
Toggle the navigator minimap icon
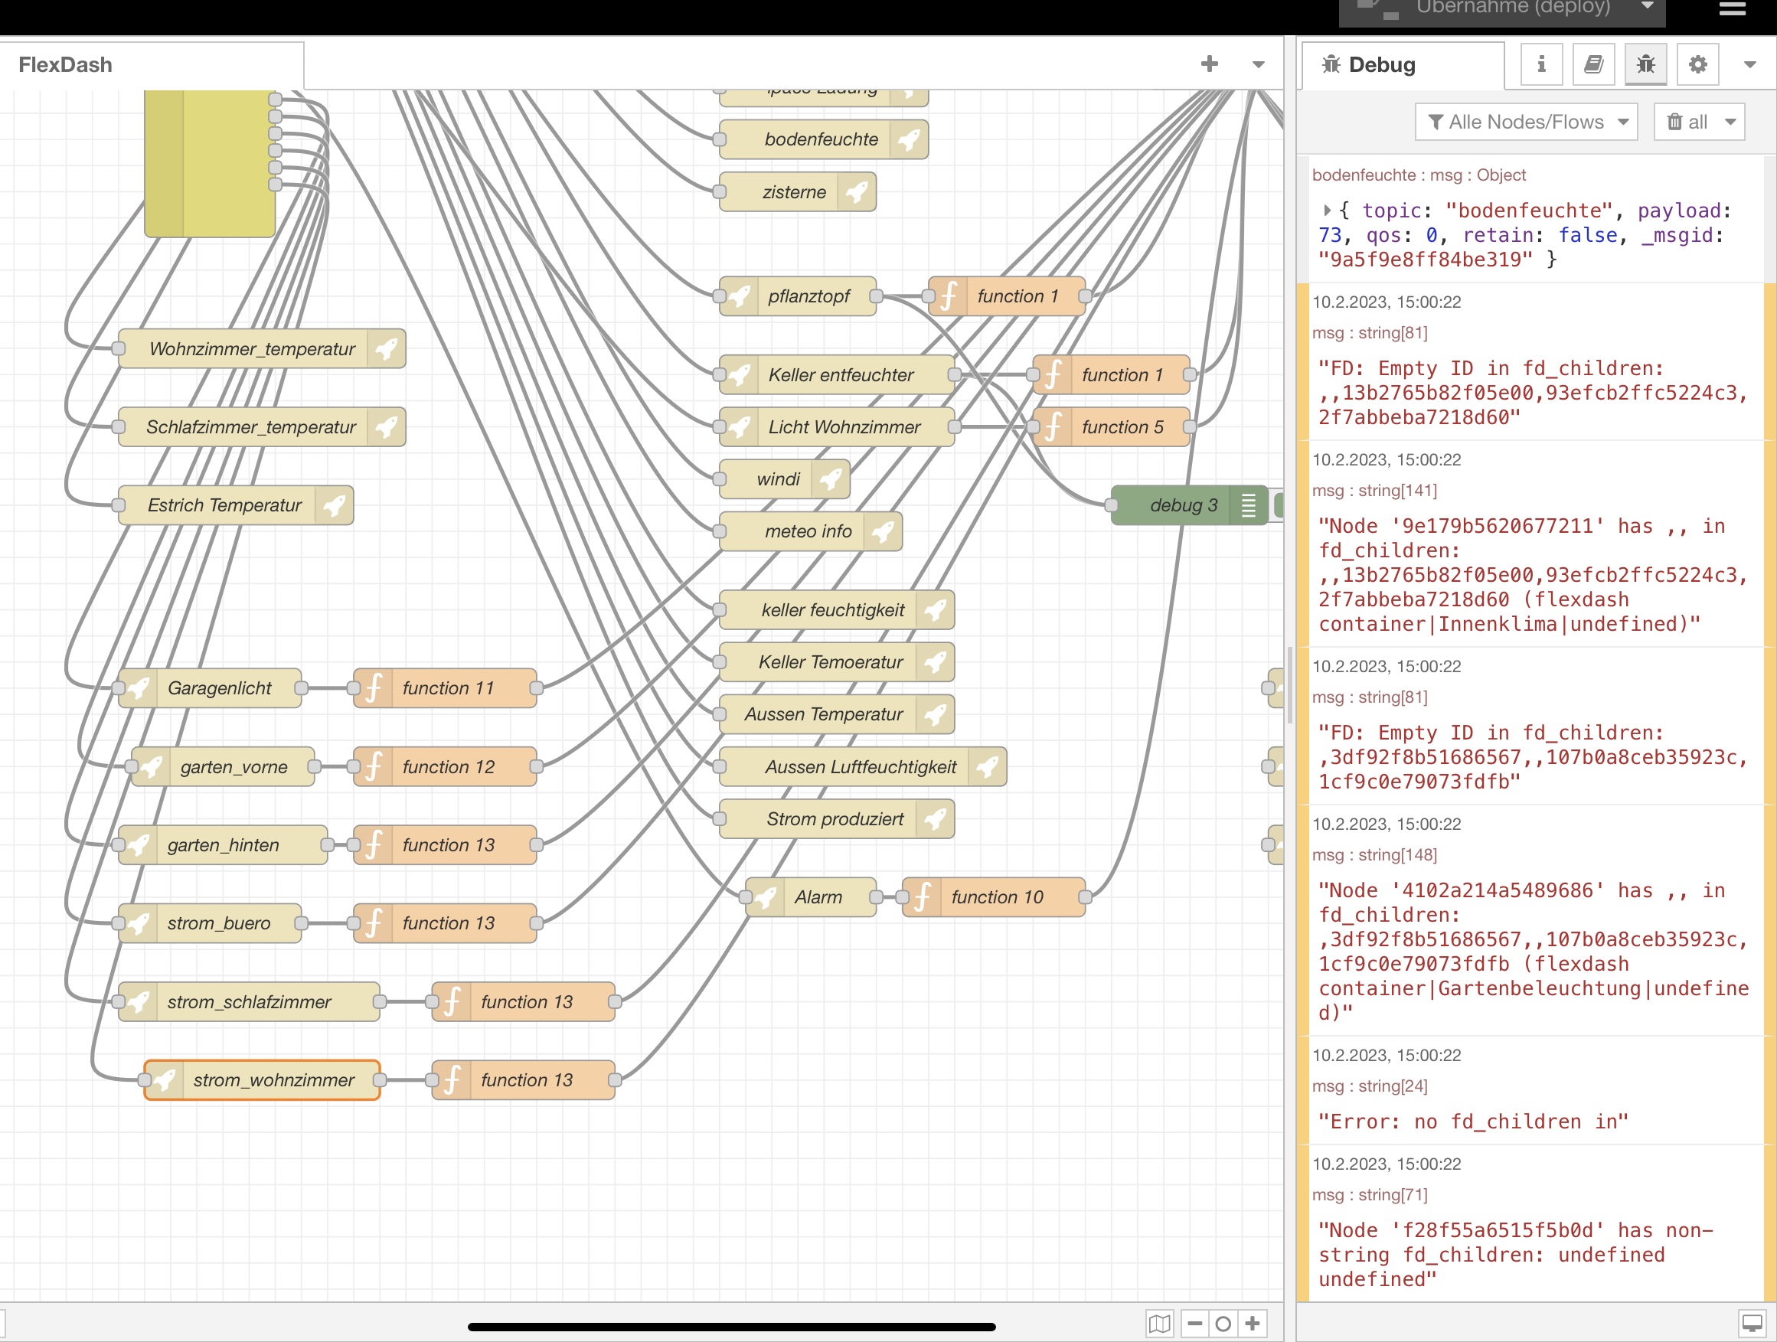(1159, 1323)
